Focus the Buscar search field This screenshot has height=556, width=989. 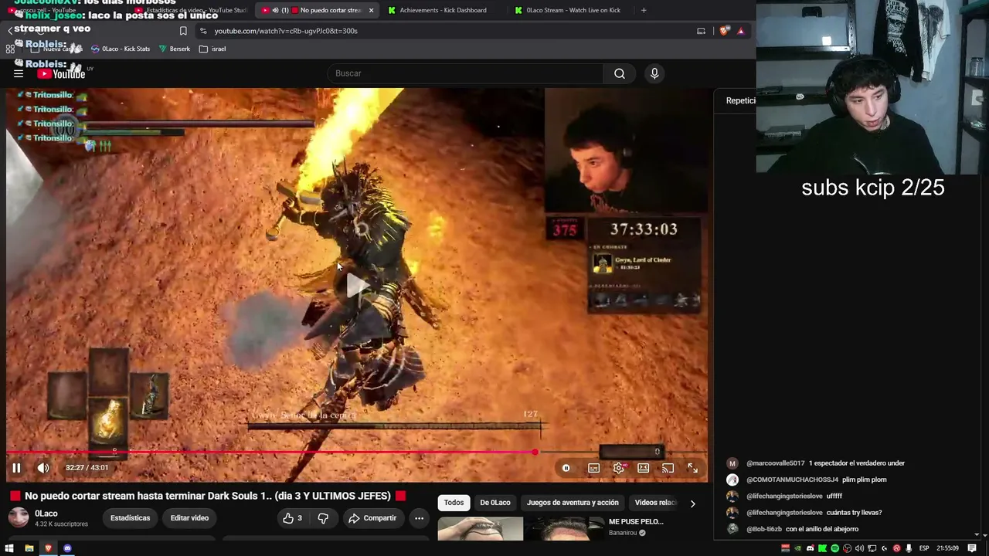(x=466, y=73)
